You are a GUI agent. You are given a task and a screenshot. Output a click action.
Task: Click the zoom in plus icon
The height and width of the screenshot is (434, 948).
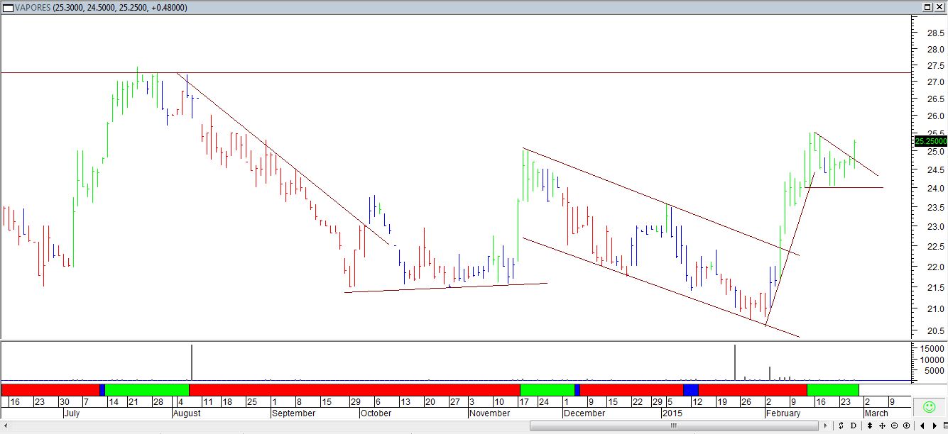(x=906, y=425)
